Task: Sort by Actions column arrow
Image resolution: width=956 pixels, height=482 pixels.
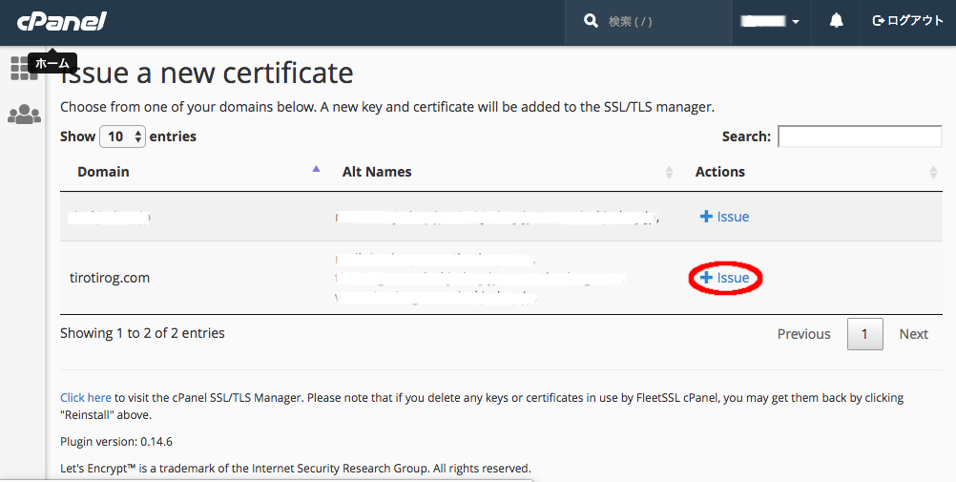Action: pos(933,172)
